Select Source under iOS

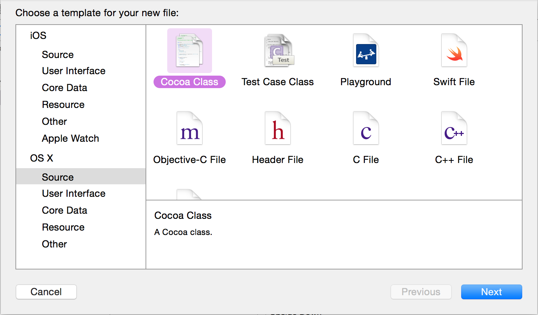(58, 55)
